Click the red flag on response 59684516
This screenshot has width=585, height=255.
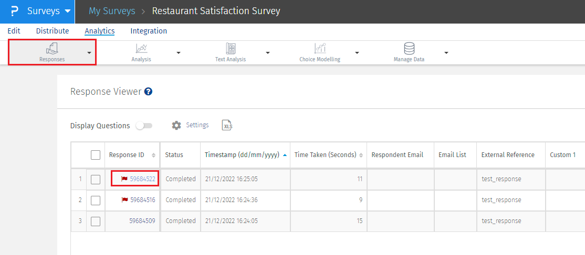coord(124,200)
